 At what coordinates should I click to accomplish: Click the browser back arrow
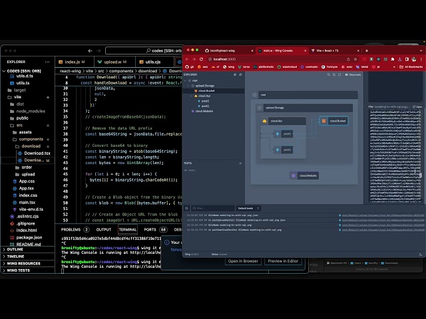pyautogui.click(x=188, y=58)
